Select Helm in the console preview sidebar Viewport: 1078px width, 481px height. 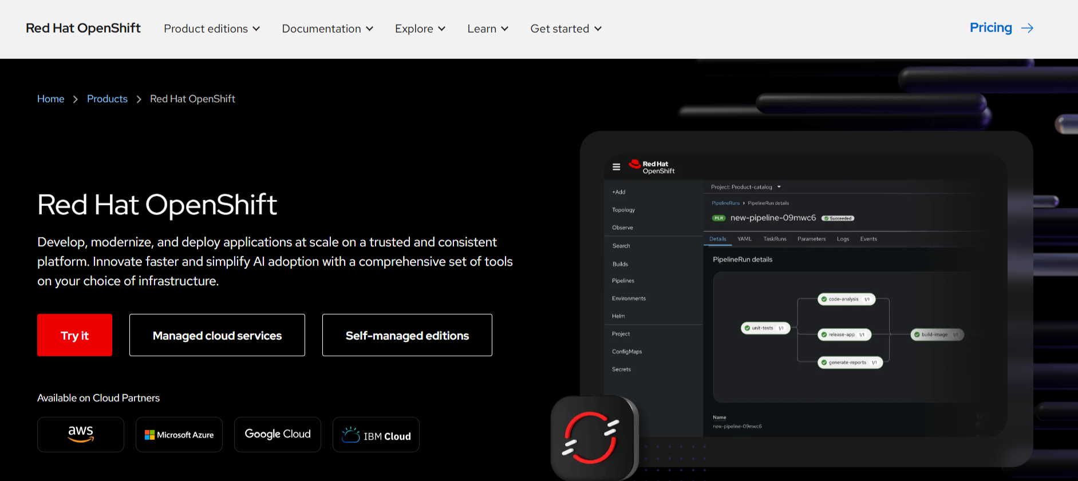pos(618,316)
